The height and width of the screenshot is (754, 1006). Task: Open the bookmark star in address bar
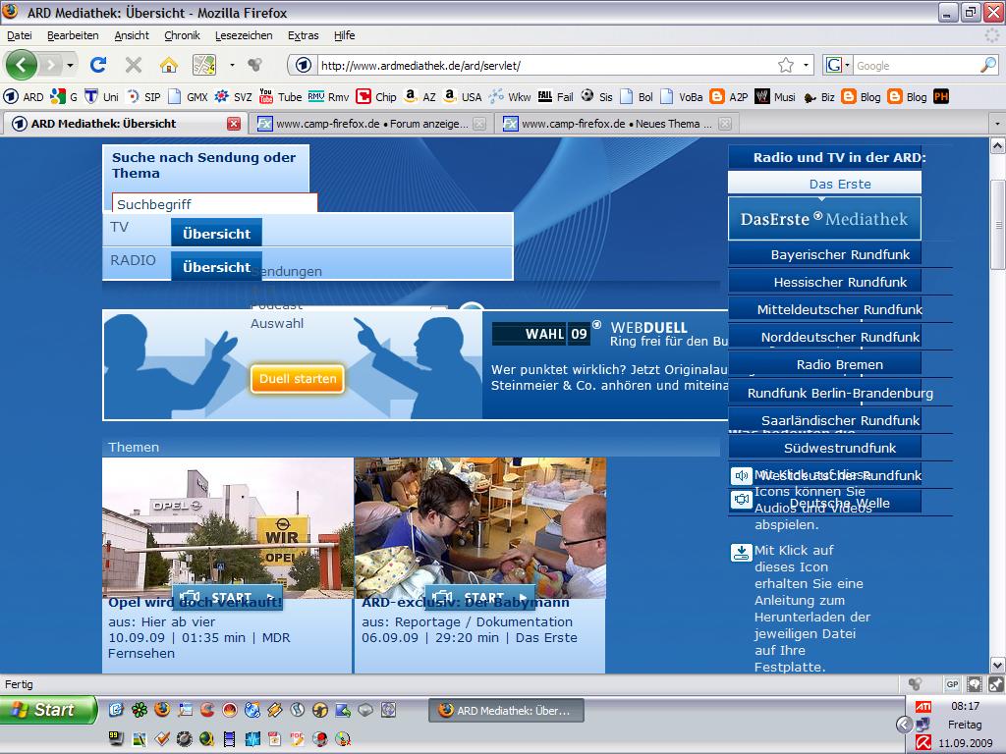click(x=785, y=65)
